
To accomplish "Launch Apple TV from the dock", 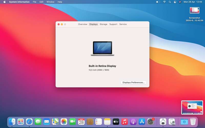I will point(116,122).
